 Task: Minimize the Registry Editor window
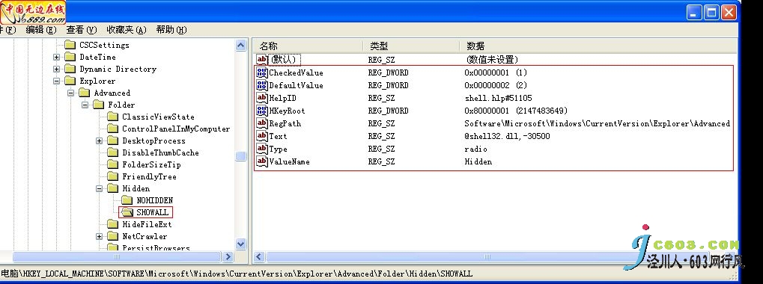695,12
